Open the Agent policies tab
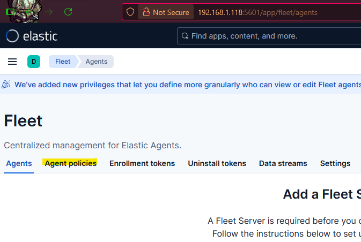This screenshot has height=242, width=361. pyautogui.click(x=70, y=163)
